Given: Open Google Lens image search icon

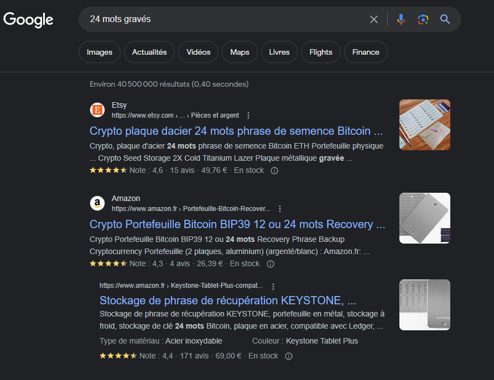Looking at the screenshot, I should coord(423,19).
